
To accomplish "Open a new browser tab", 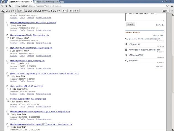I will (x=62, y=2).
